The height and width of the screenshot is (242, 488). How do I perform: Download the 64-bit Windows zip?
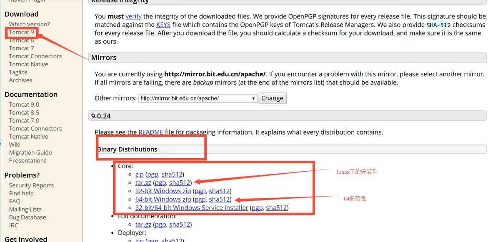click(163, 199)
